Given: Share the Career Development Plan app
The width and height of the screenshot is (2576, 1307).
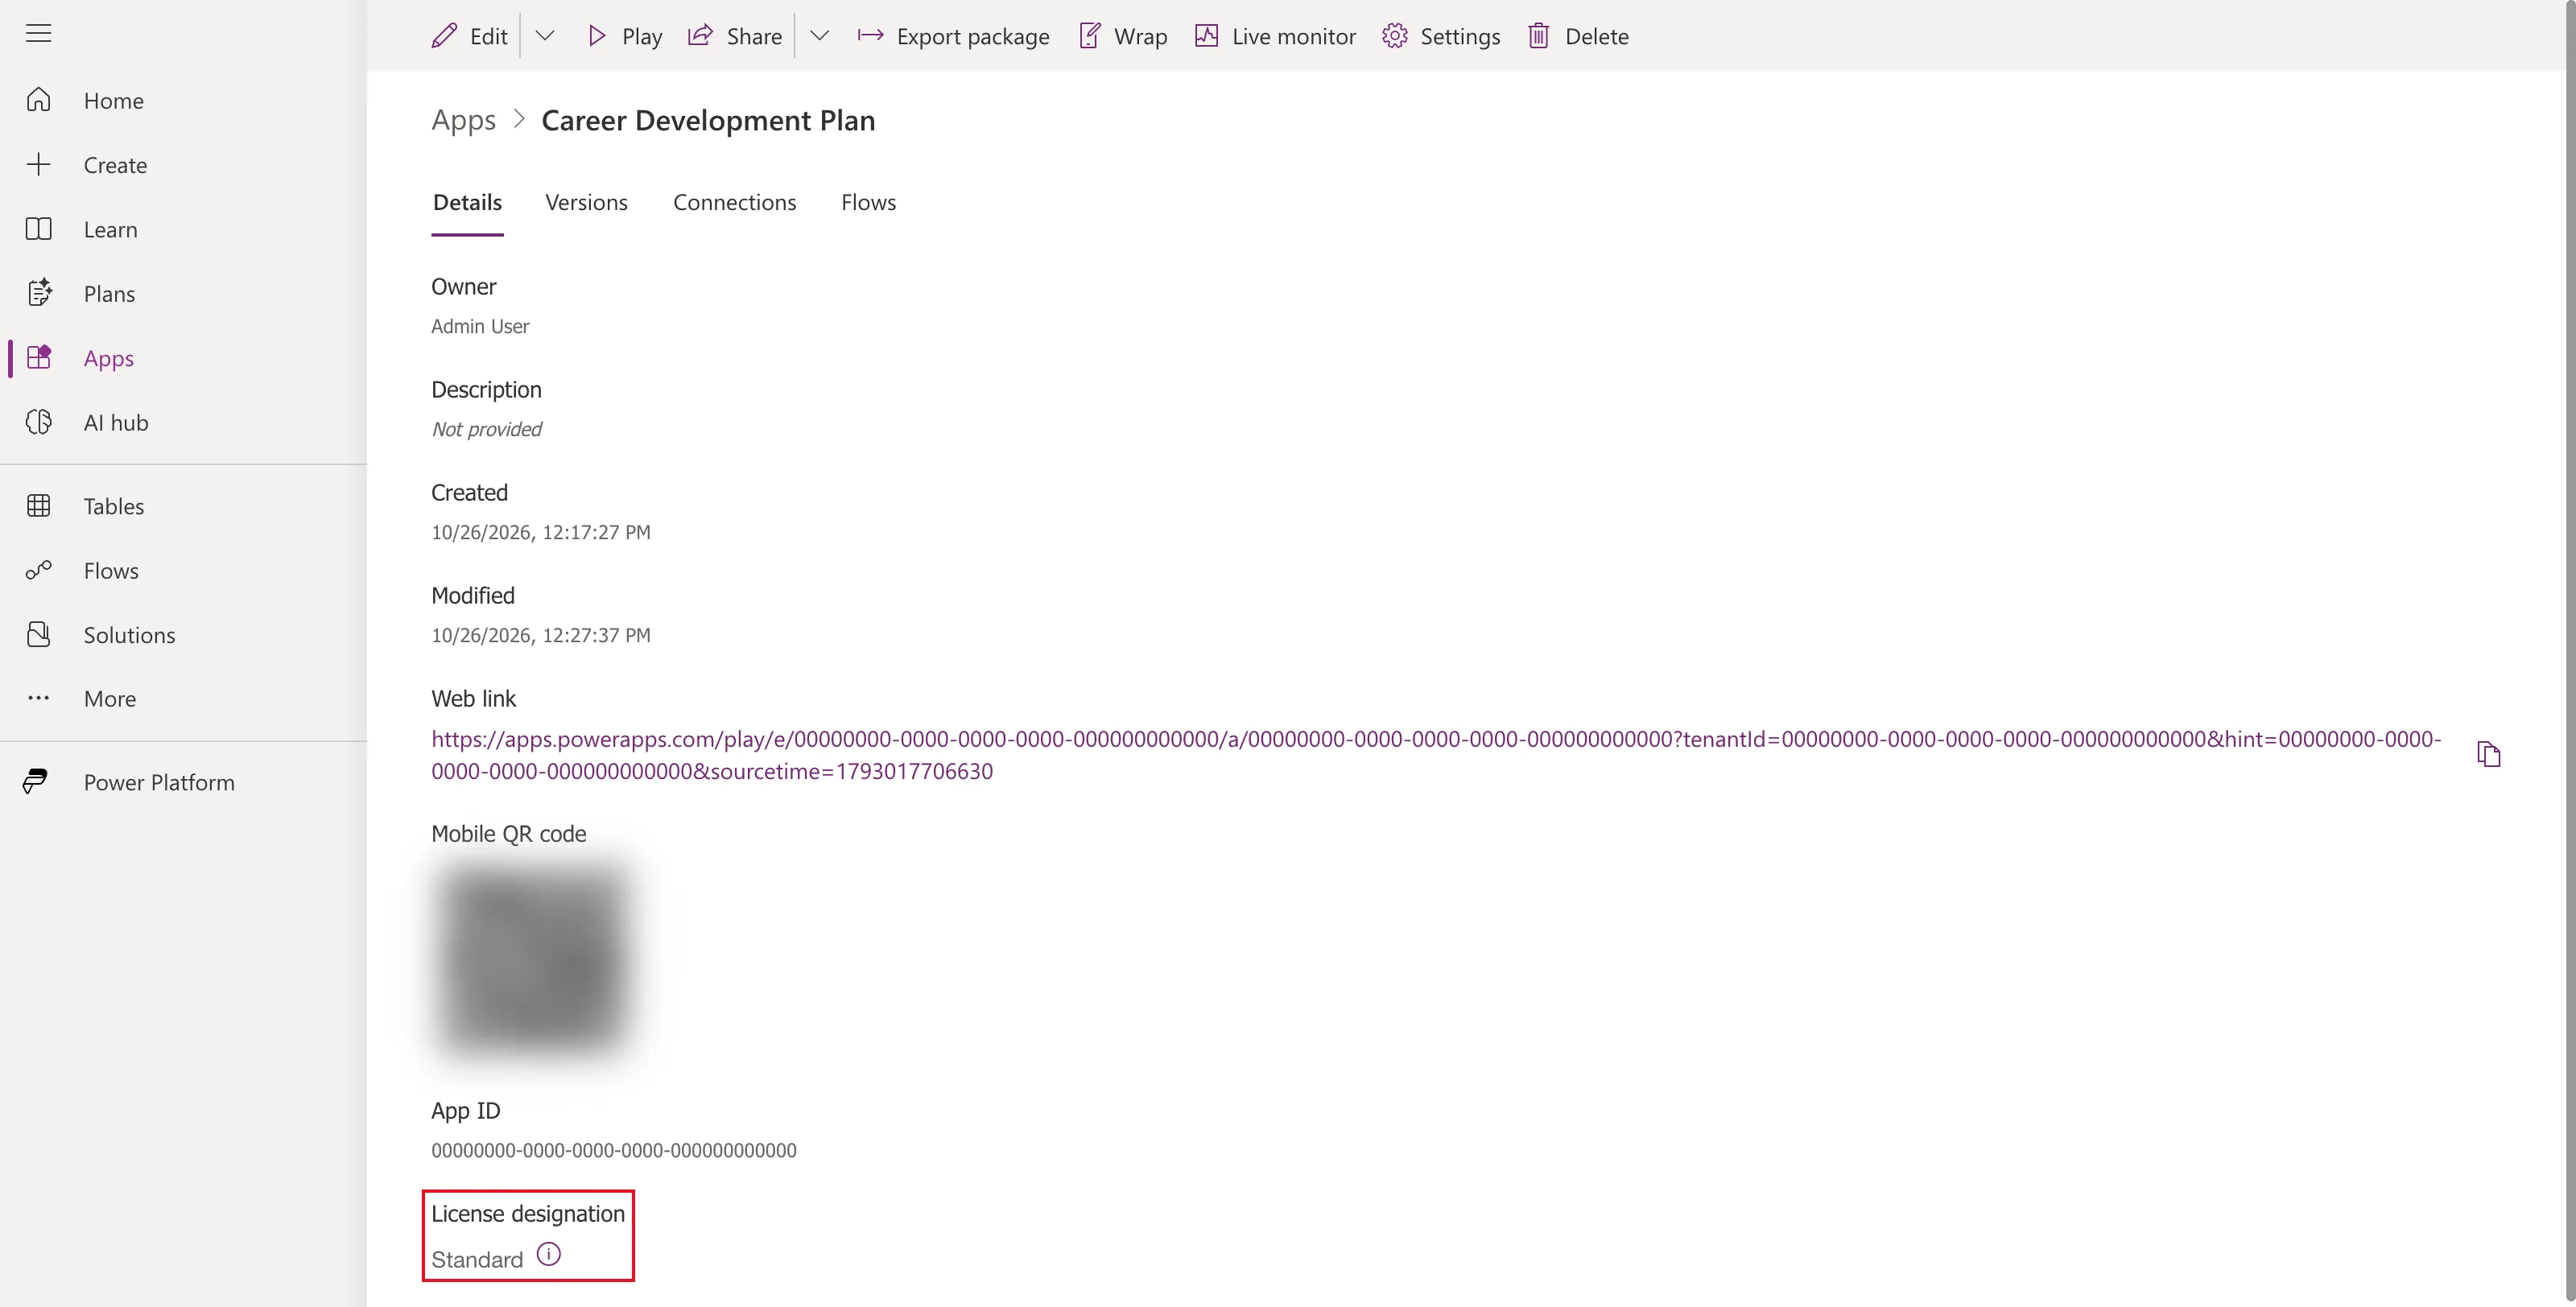Looking at the screenshot, I should (735, 36).
